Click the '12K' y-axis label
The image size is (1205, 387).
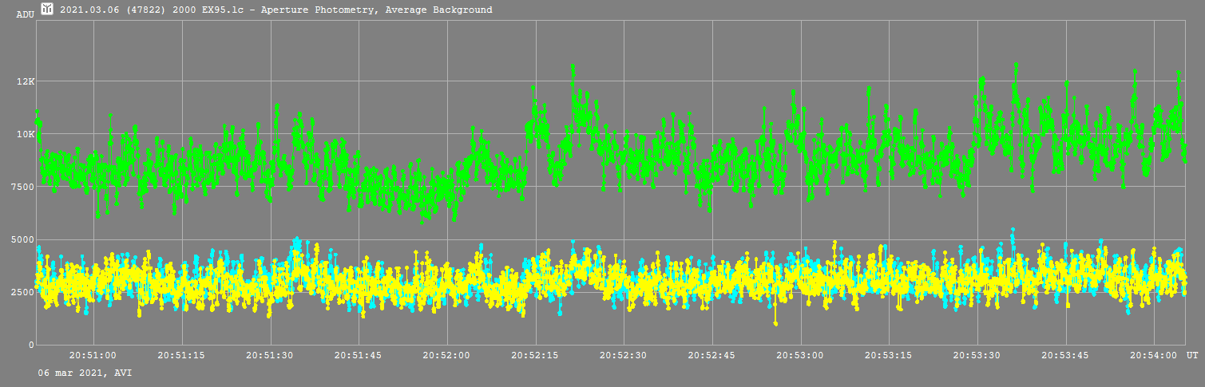click(x=26, y=81)
